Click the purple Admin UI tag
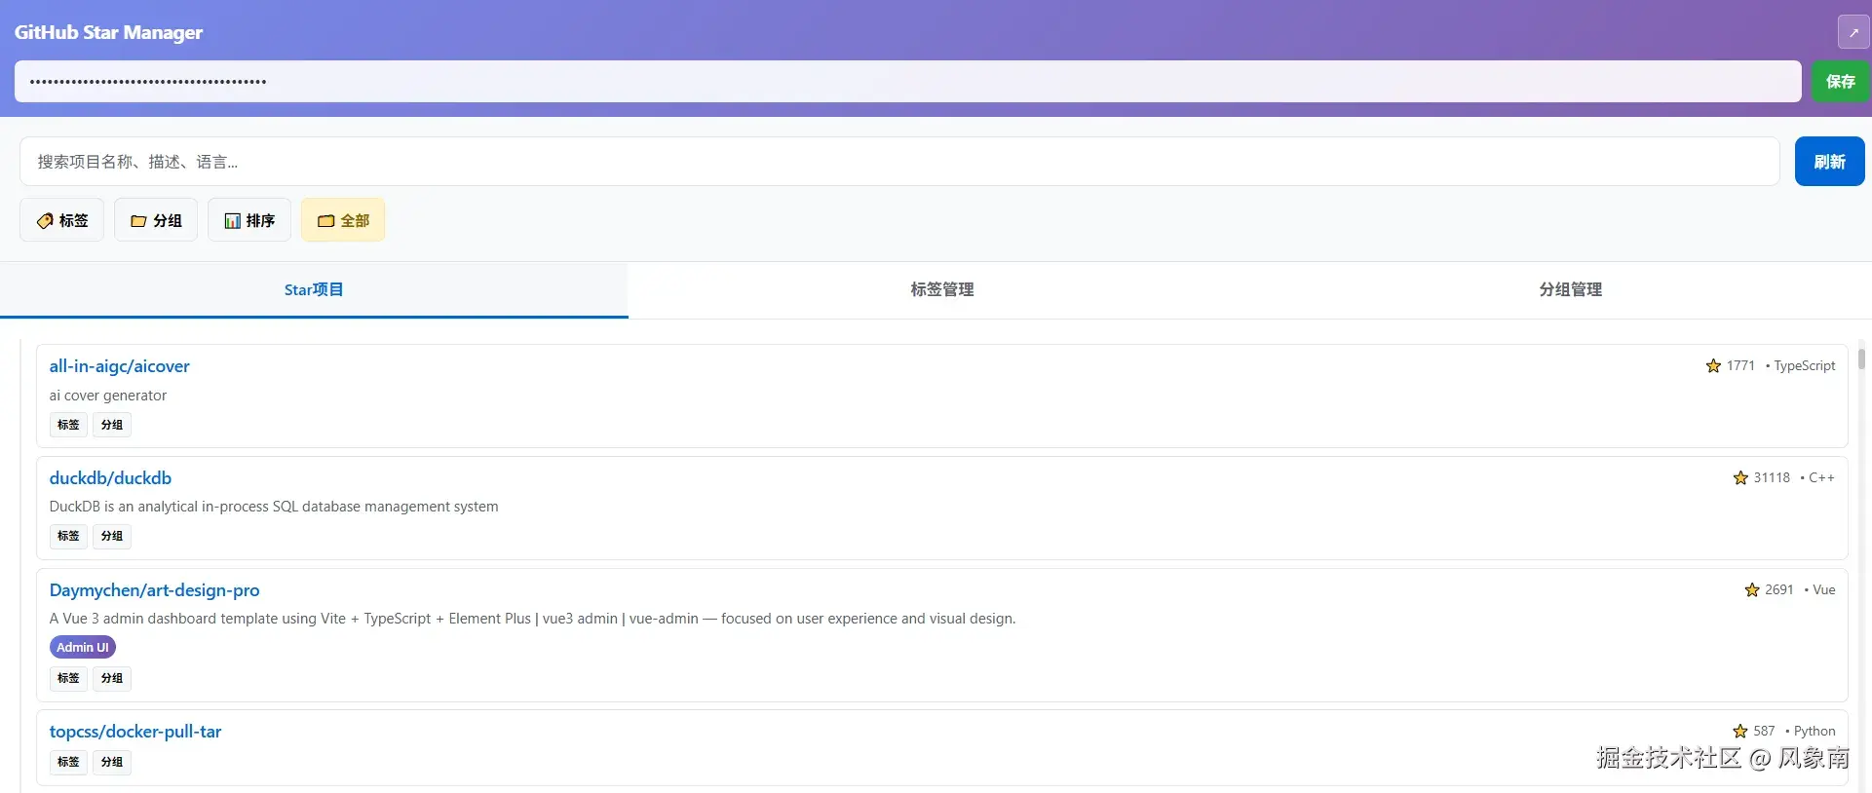 tap(83, 647)
